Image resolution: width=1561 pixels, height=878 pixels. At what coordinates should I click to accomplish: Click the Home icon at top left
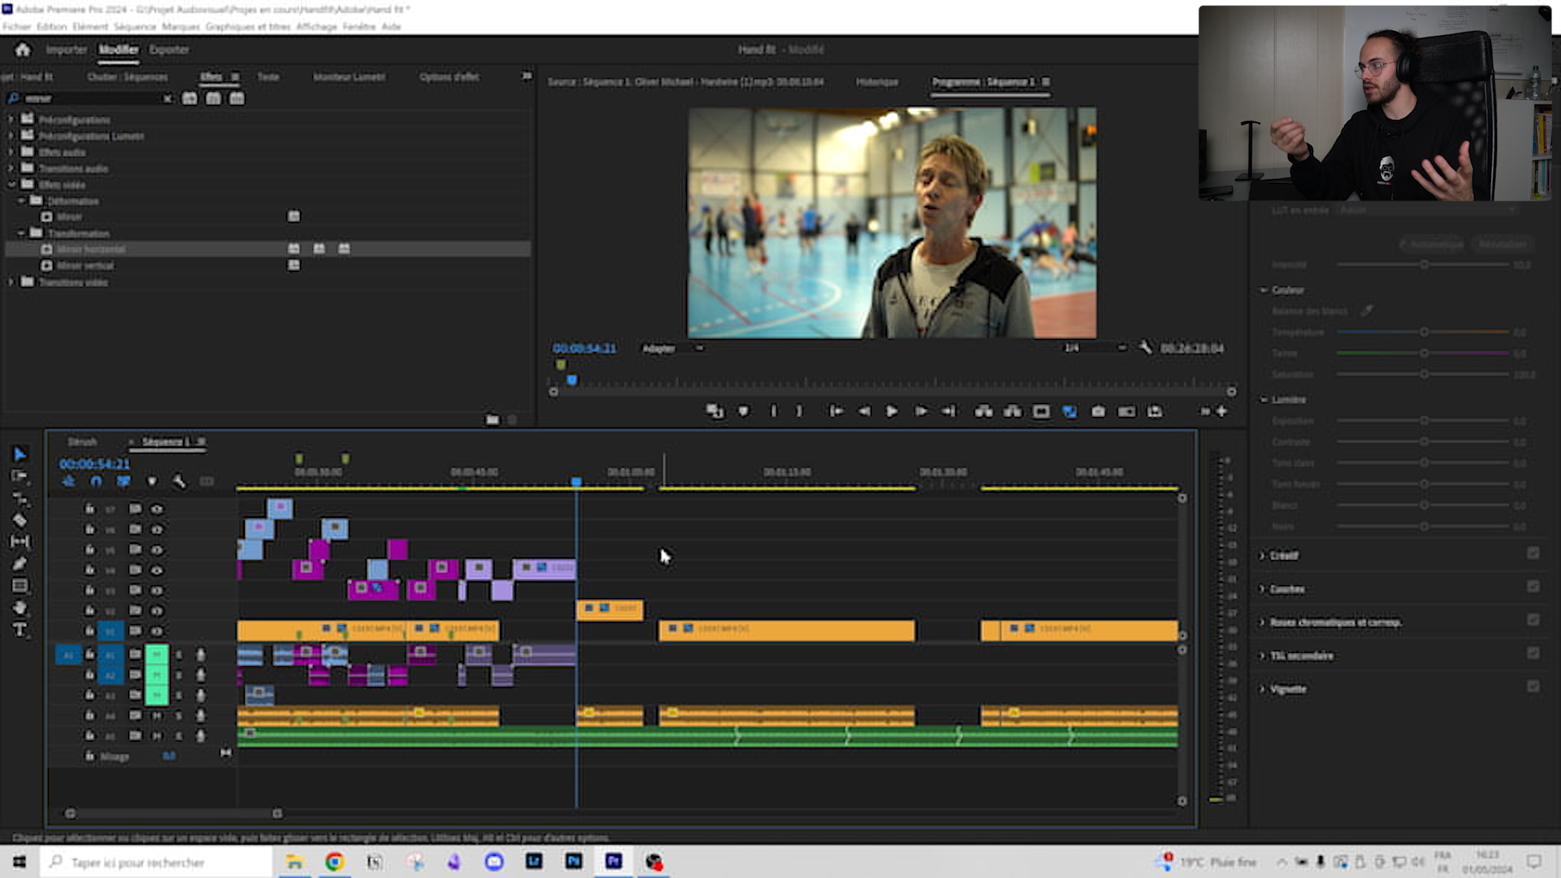coord(23,50)
